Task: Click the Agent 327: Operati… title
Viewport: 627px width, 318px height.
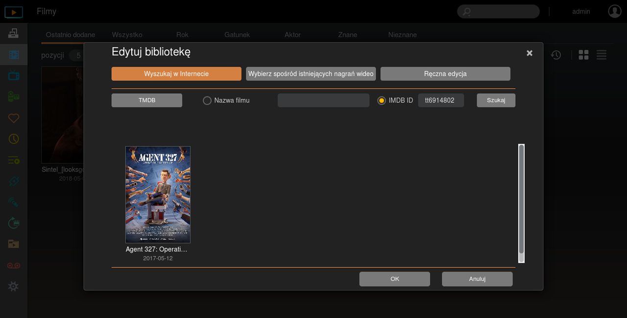Action: tap(157, 249)
